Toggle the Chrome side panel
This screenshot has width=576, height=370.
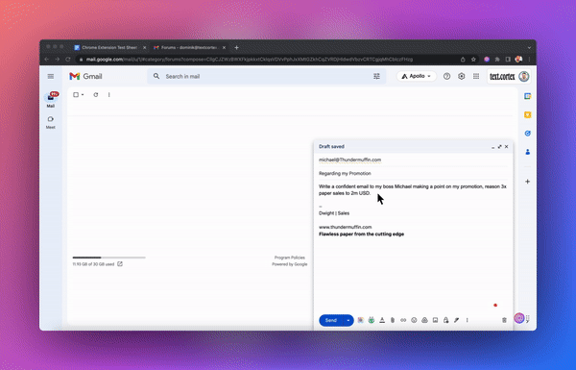point(508,60)
